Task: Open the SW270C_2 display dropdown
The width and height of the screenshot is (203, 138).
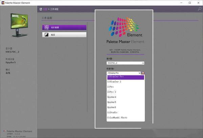Action: pyautogui.click(x=125, y=63)
